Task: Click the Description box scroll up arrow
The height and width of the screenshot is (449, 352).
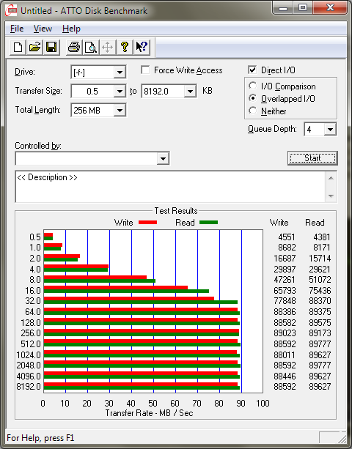Action: 331,178
